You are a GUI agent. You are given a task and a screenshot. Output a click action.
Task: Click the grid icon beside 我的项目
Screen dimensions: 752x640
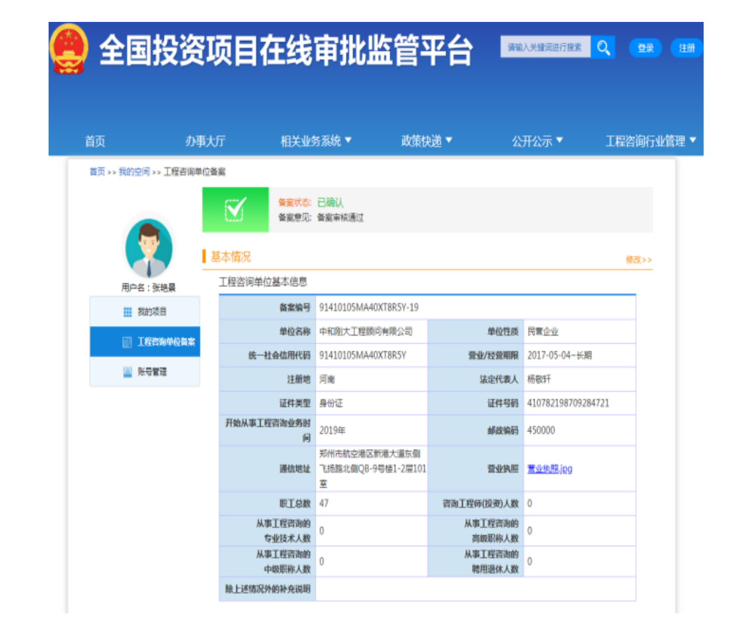point(127,312)
